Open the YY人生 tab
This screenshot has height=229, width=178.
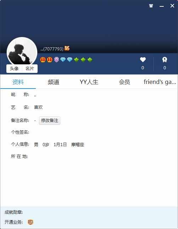pyautogui.click(x=89, y=82)
